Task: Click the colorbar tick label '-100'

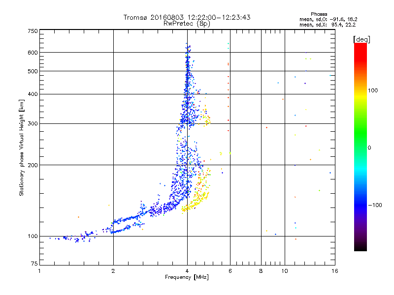Action: (x=375, y=205)
